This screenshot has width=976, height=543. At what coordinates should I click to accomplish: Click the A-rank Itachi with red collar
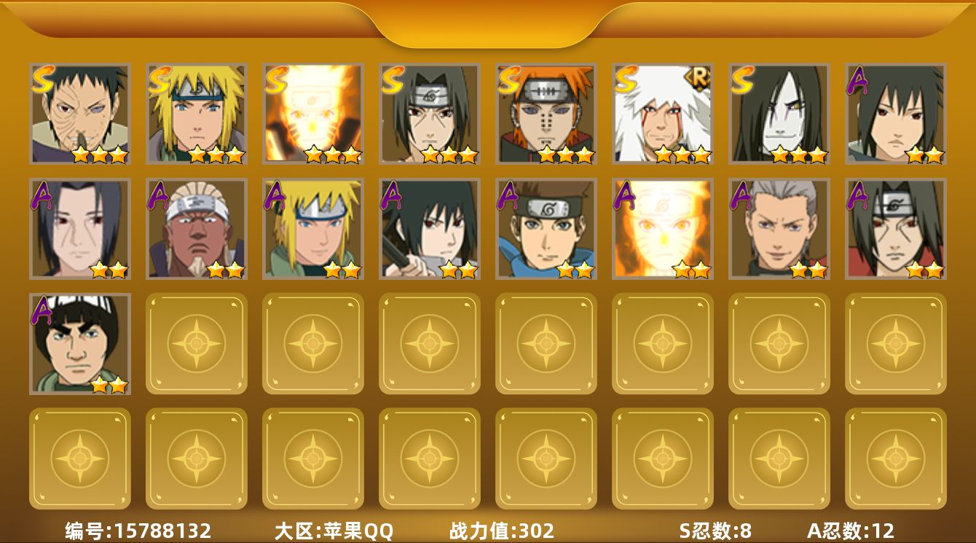[x=896, y=229]
